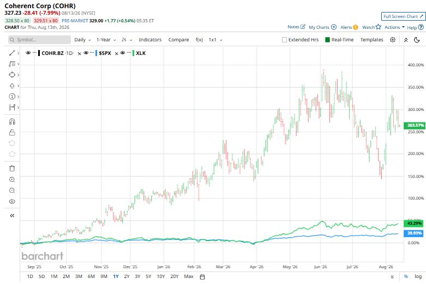Toggle log scale mode

(x=418, y=276)
